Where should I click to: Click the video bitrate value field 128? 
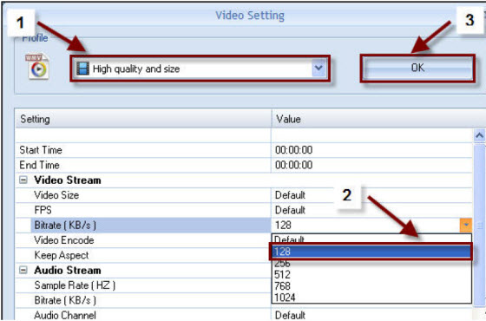[365, 226]
